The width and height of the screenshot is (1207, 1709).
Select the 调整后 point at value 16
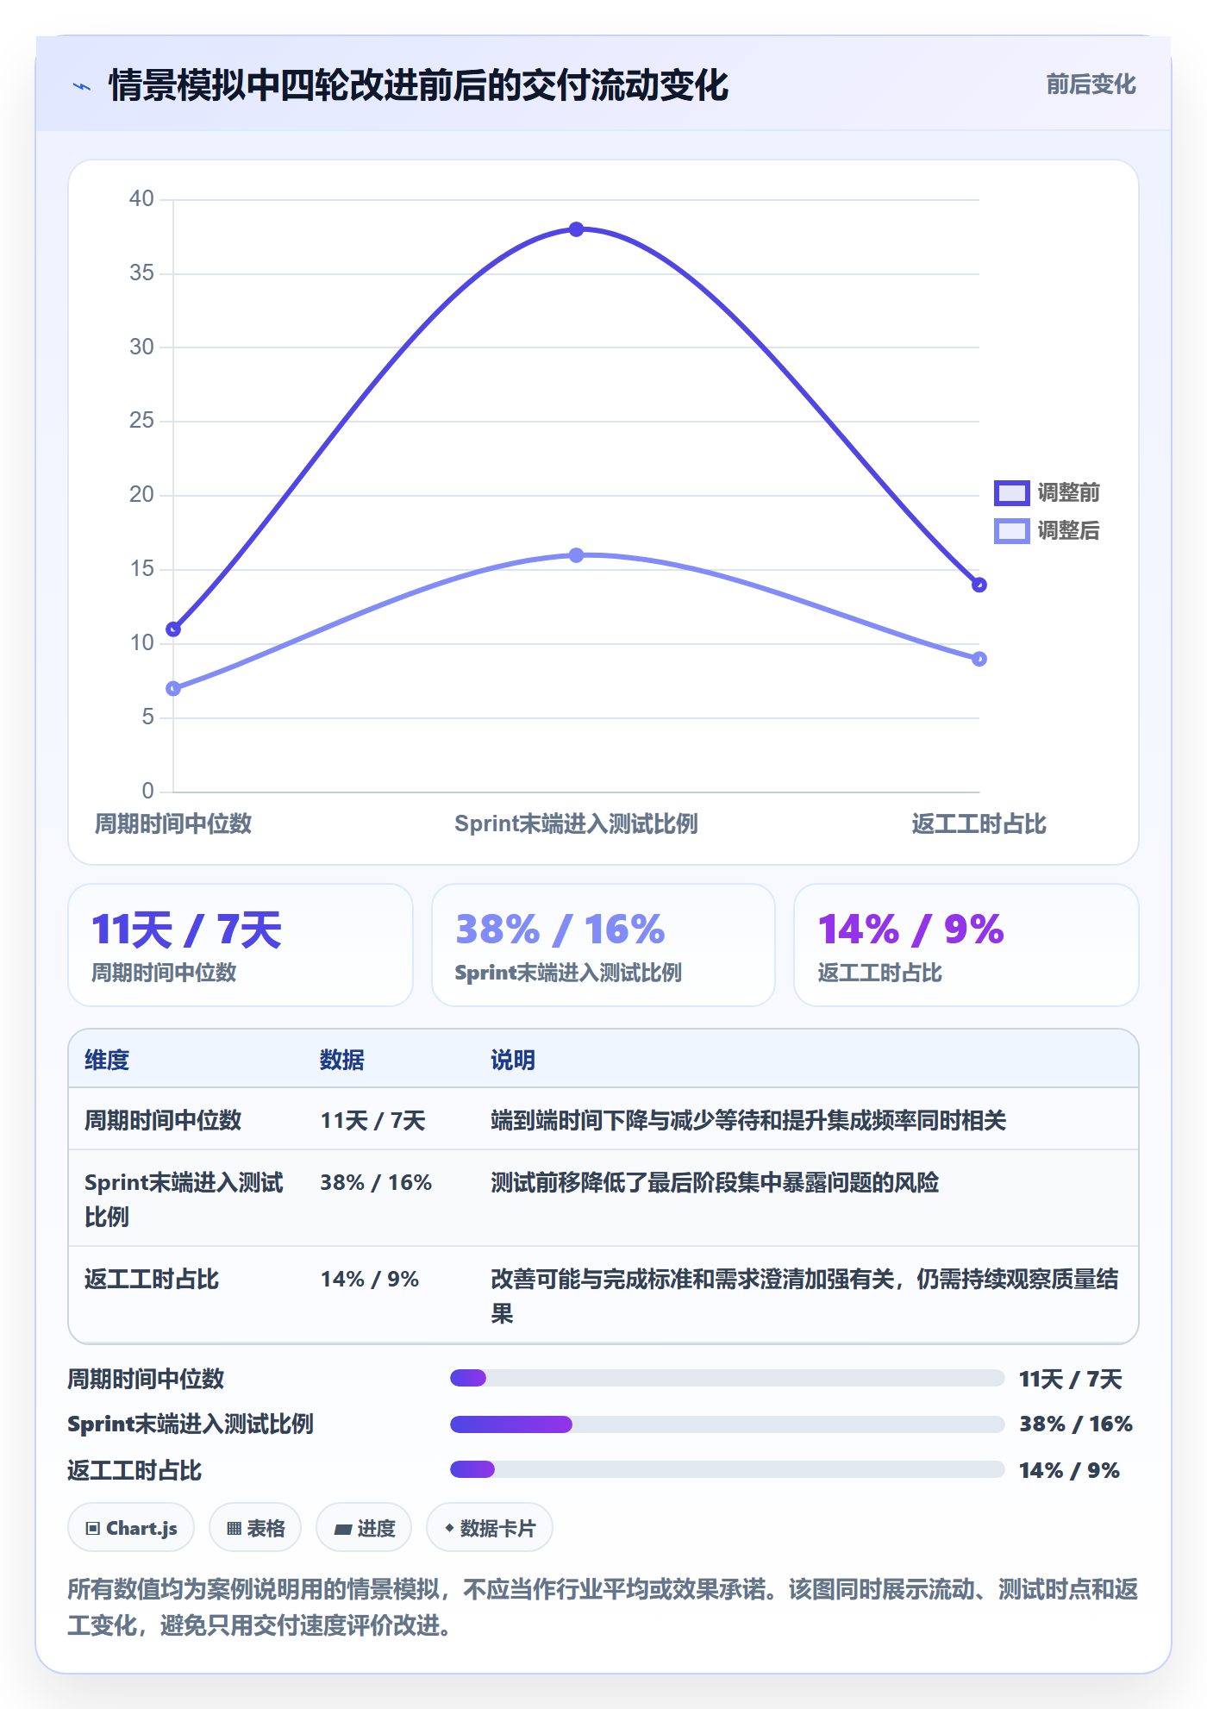coord(576,555)
